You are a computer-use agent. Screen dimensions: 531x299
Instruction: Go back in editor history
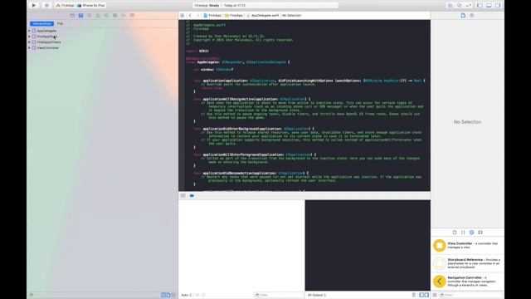coord(190,16)
